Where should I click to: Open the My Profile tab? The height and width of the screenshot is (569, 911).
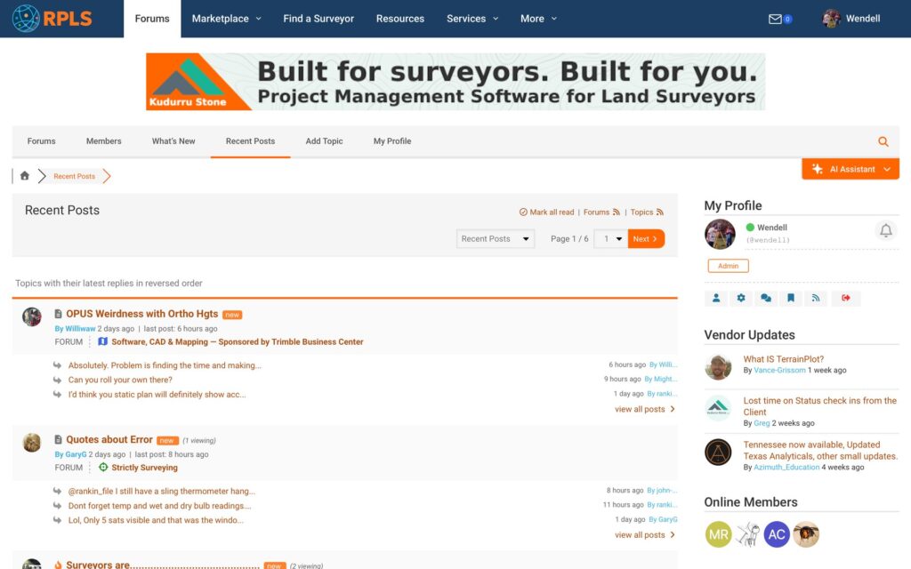coord(392,141)
